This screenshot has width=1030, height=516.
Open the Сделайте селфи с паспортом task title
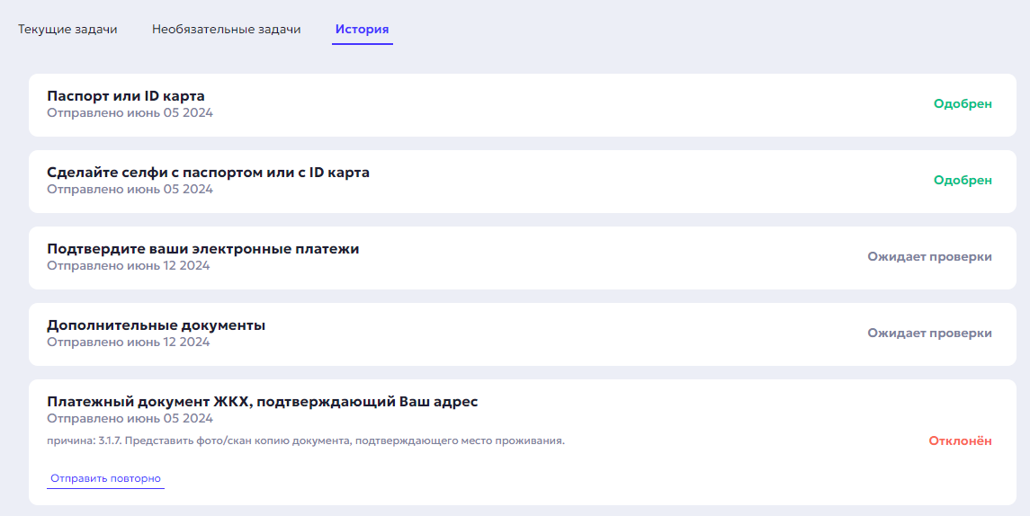208,173
